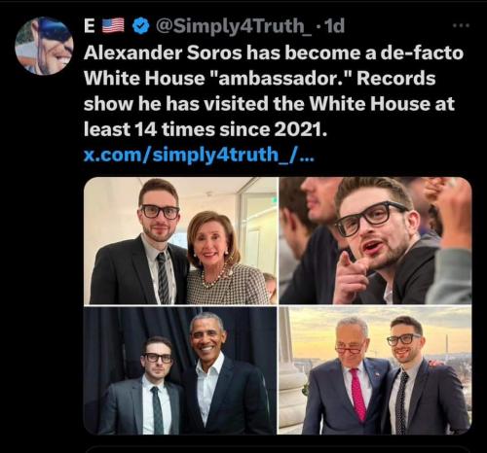The width and height of the screenshot is (487, 453).
Task: Open photo with man in pink tie
Action: pyautogui.click(x=375, y=370)
